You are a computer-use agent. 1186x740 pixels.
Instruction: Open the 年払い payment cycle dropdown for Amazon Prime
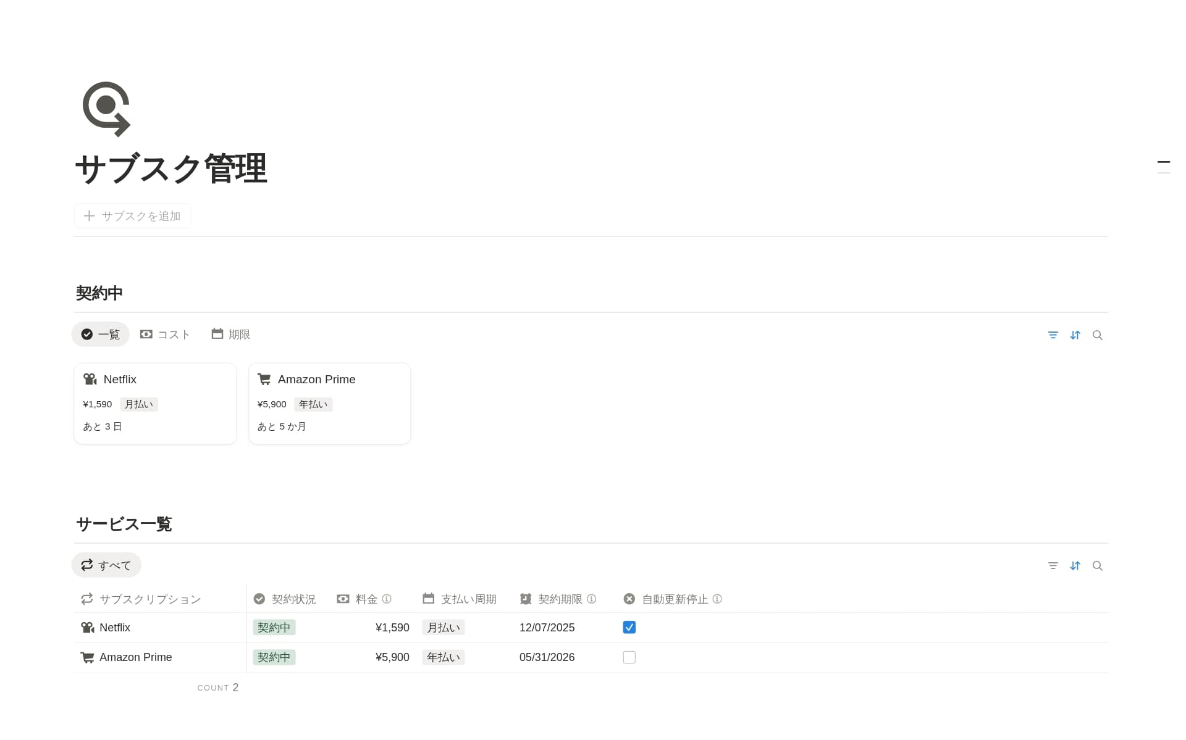click(x=443, y=657)
